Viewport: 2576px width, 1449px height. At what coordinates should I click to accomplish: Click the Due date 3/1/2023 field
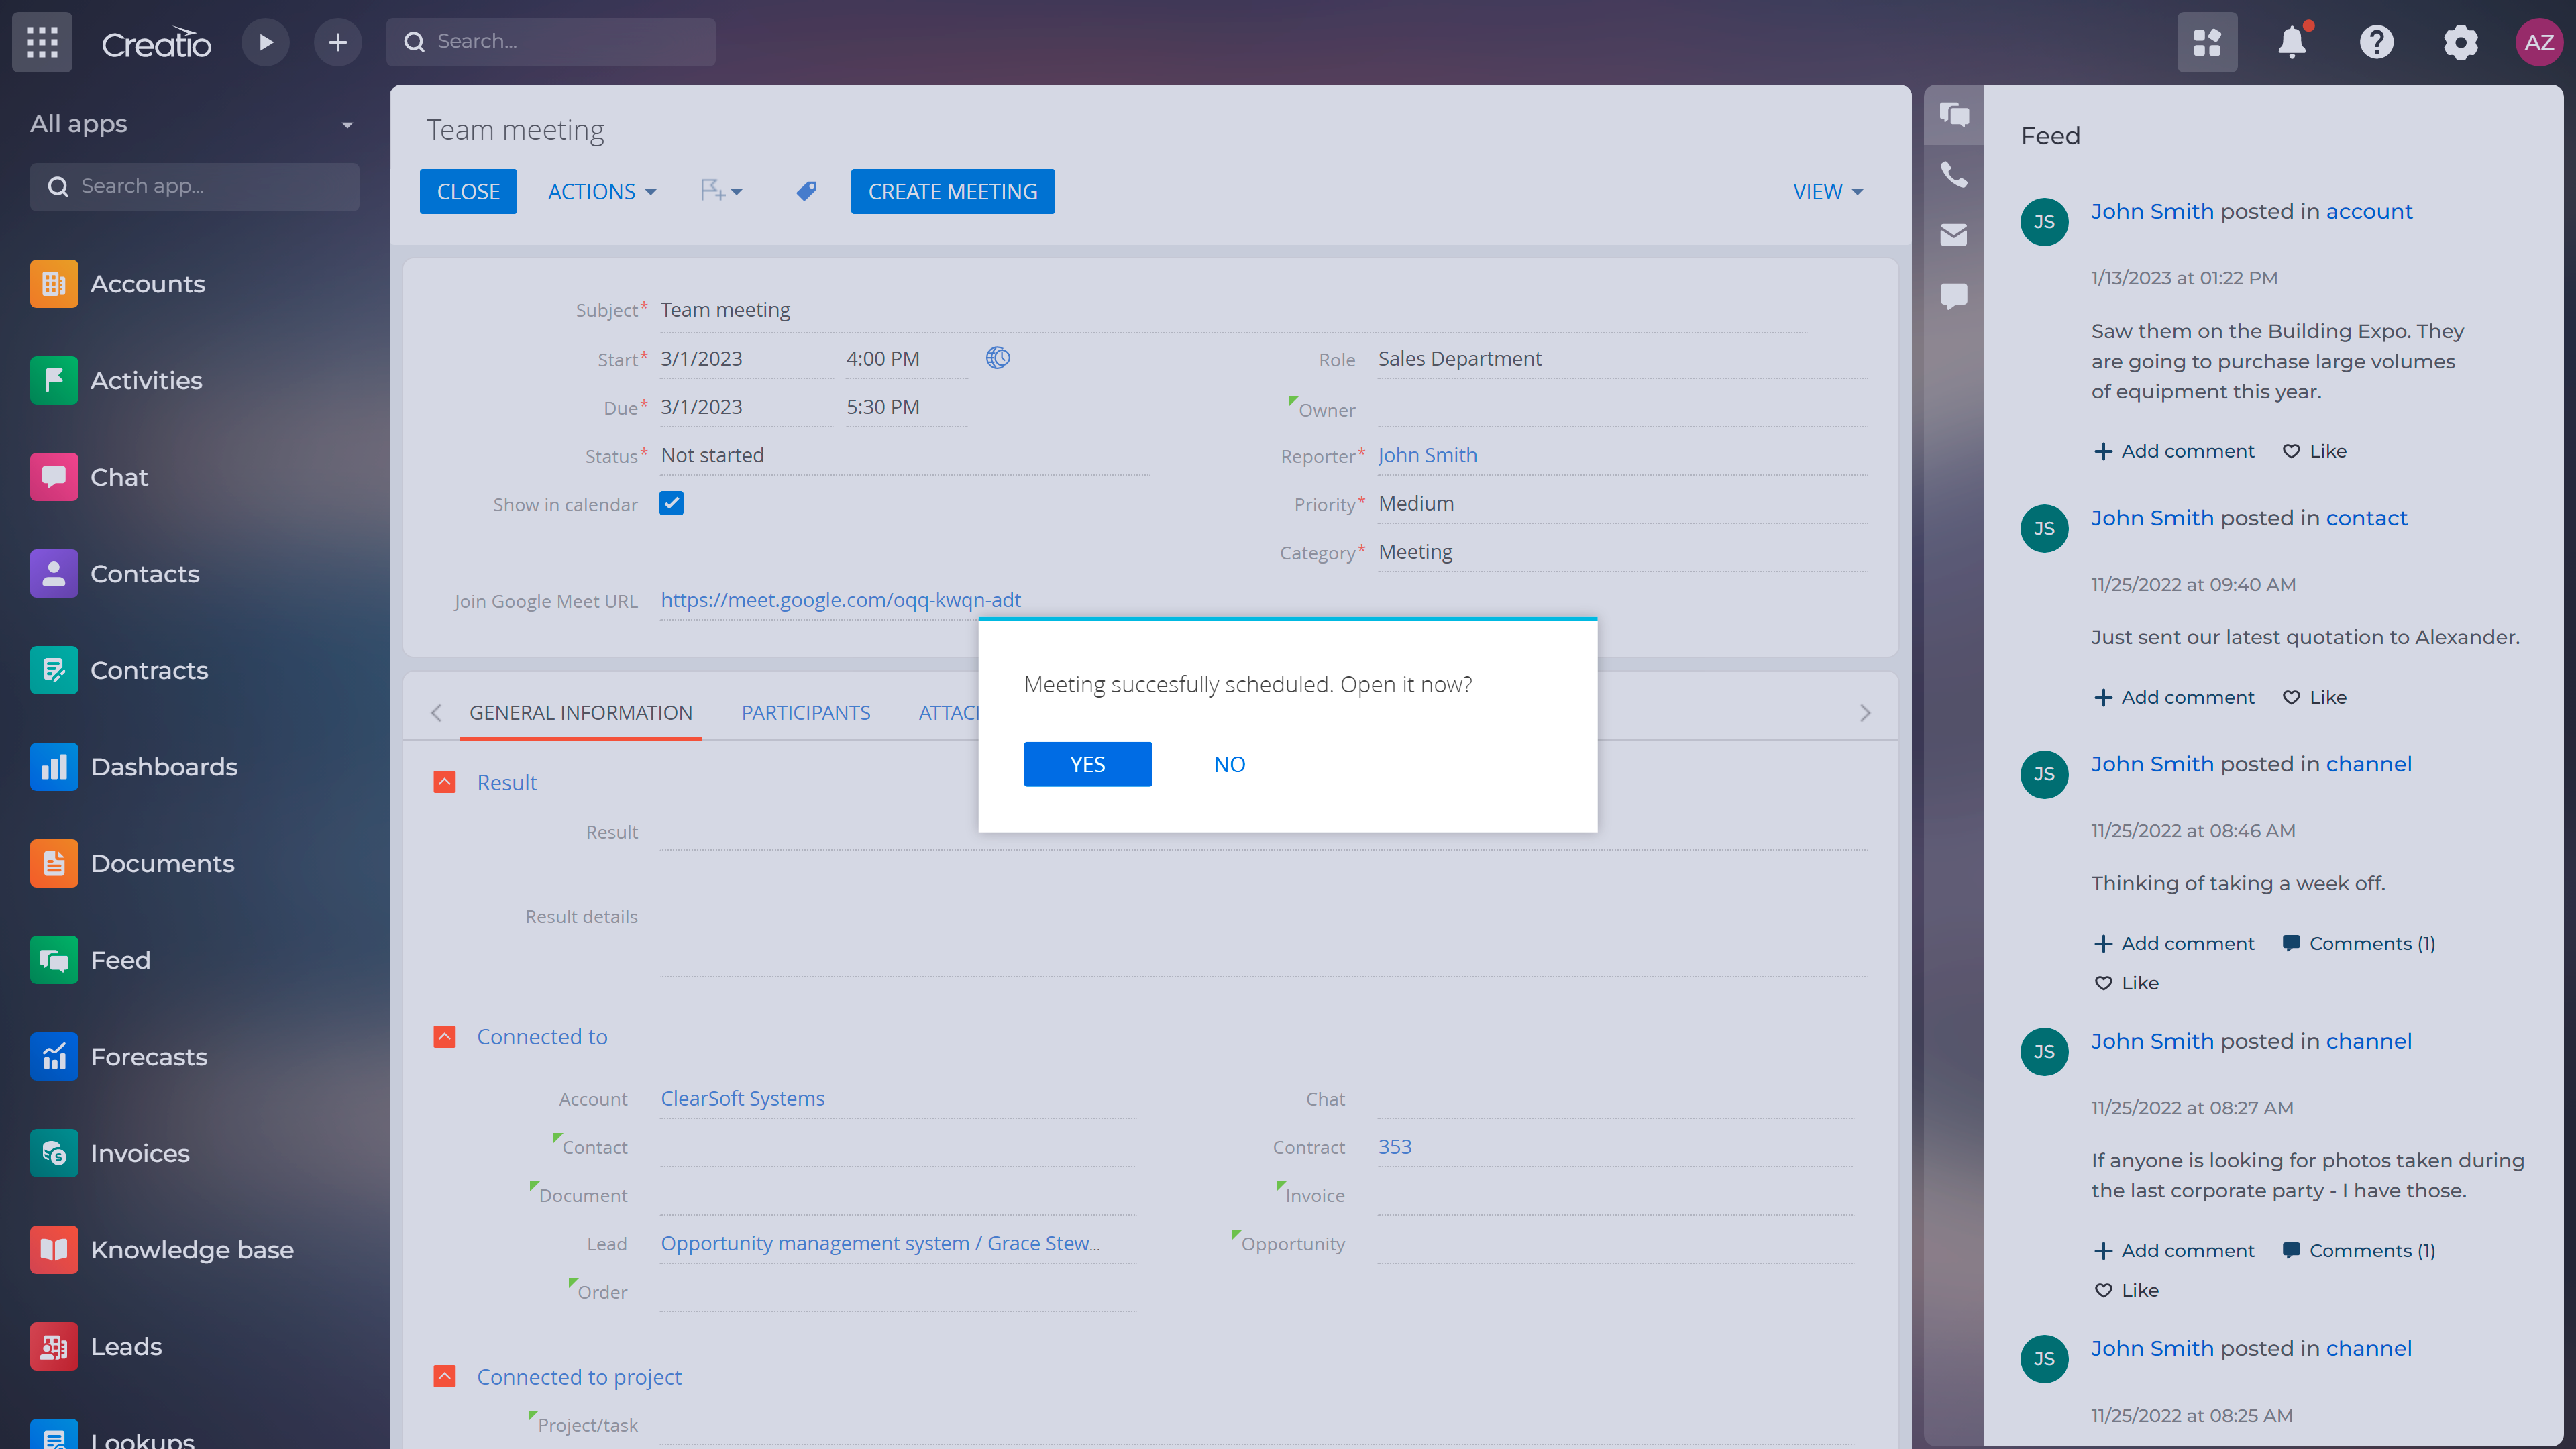pos(745,407)
